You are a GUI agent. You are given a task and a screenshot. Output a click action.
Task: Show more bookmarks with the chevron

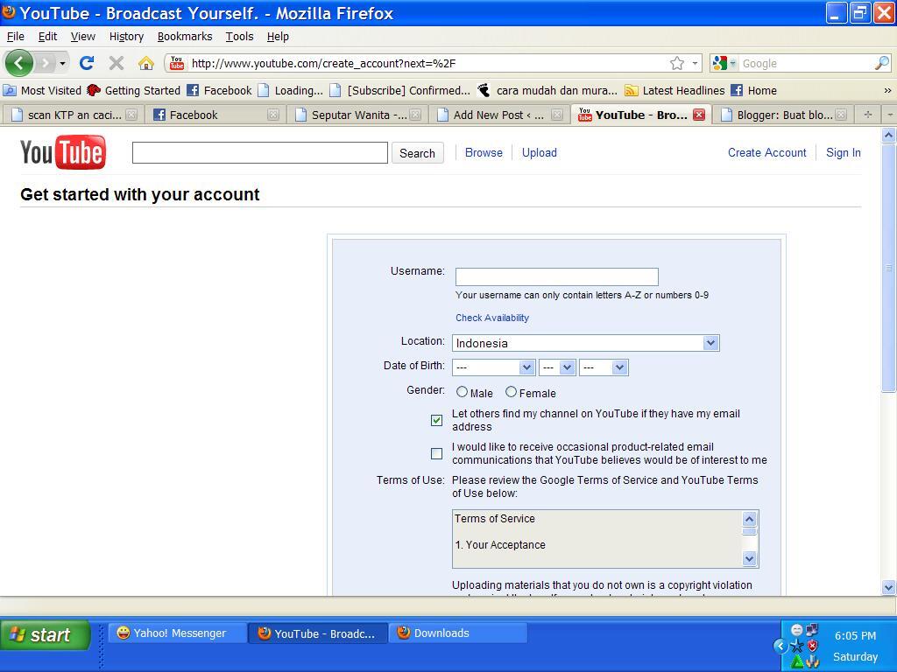(887, 90)
